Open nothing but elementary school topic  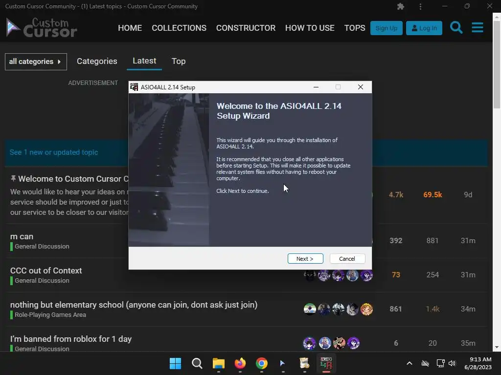pos(134,305)
